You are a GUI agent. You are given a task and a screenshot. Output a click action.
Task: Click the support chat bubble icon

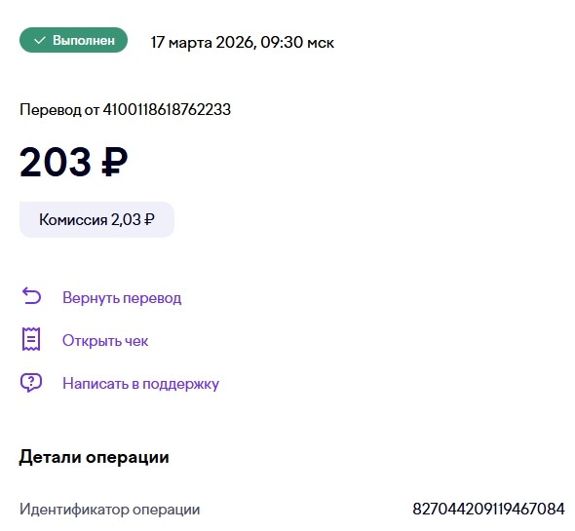31,383
